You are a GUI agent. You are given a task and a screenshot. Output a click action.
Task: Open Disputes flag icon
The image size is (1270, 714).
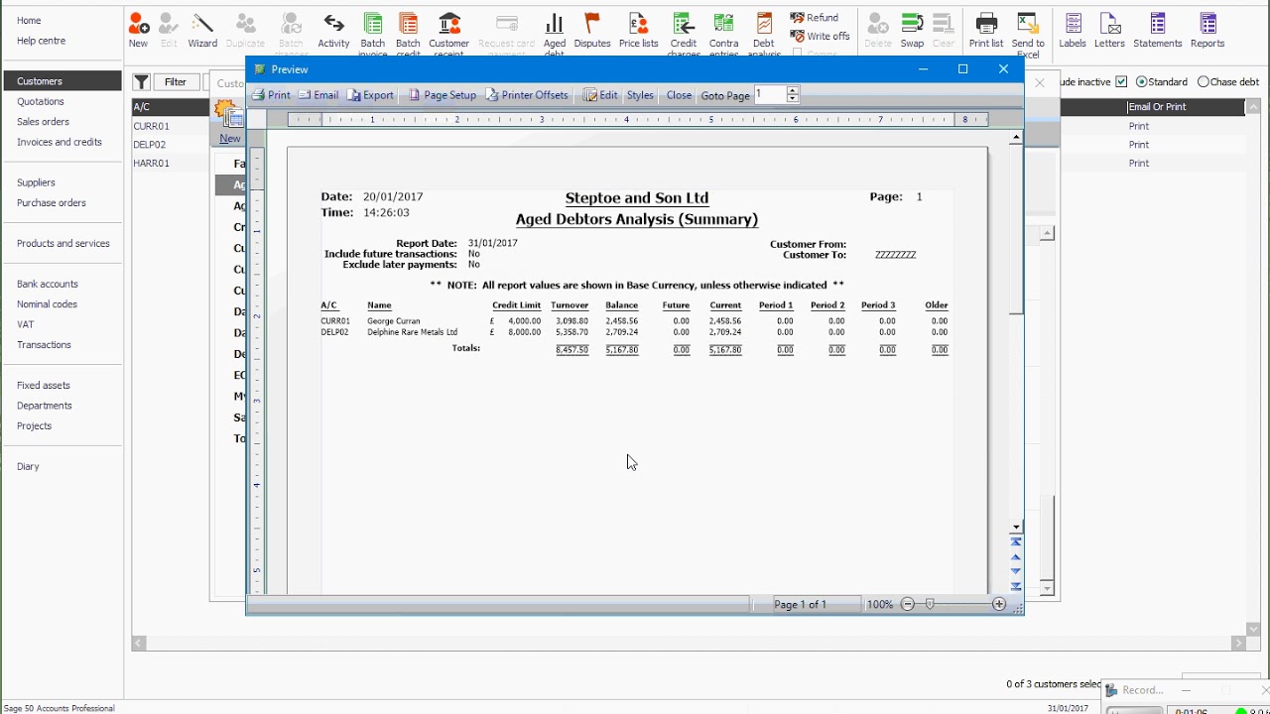(x=592, y=30)
